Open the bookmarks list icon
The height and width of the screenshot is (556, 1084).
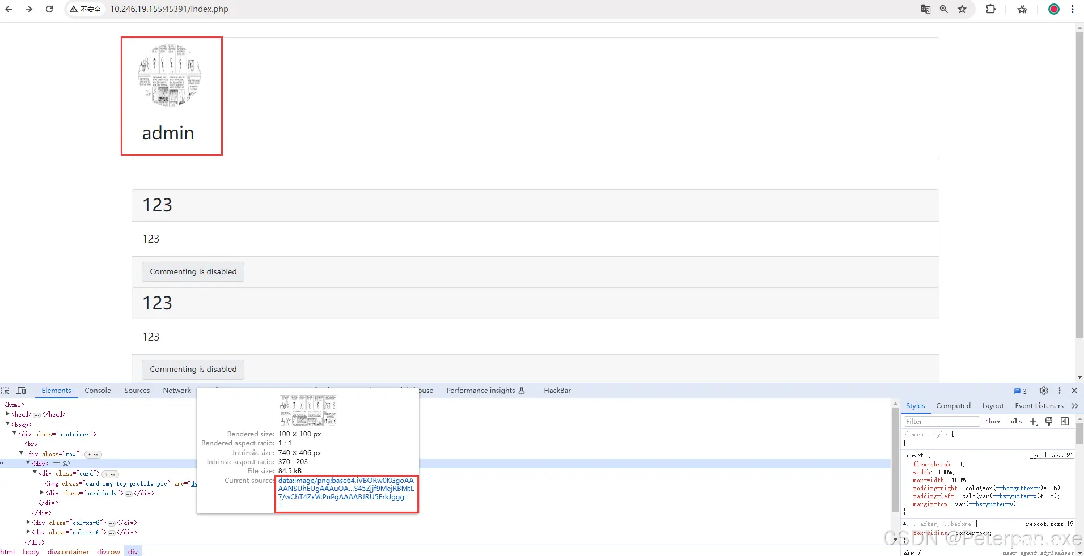point(1023,9)
